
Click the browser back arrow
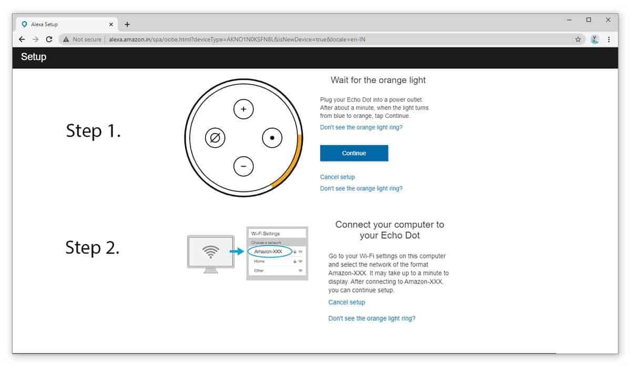22,39
